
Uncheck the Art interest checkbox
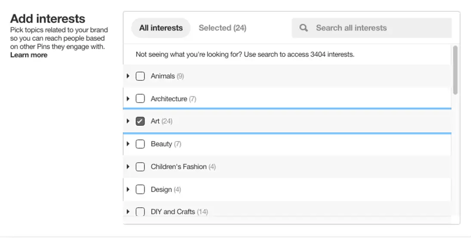140,121
